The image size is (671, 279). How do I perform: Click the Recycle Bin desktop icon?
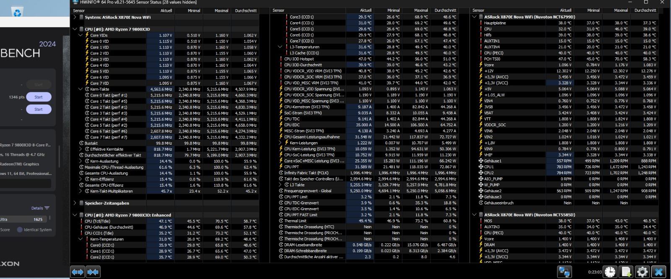point(17,13)
